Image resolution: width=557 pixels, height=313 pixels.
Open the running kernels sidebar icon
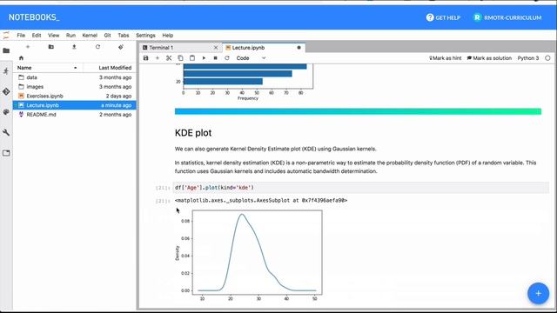click(x=6, y=71)
